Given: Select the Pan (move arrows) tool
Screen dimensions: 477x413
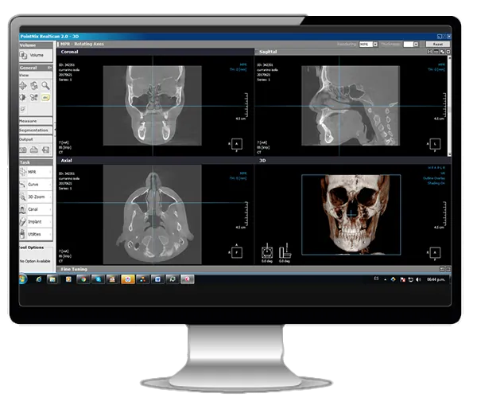Looking at the screenshot, I should click(23, 86).
